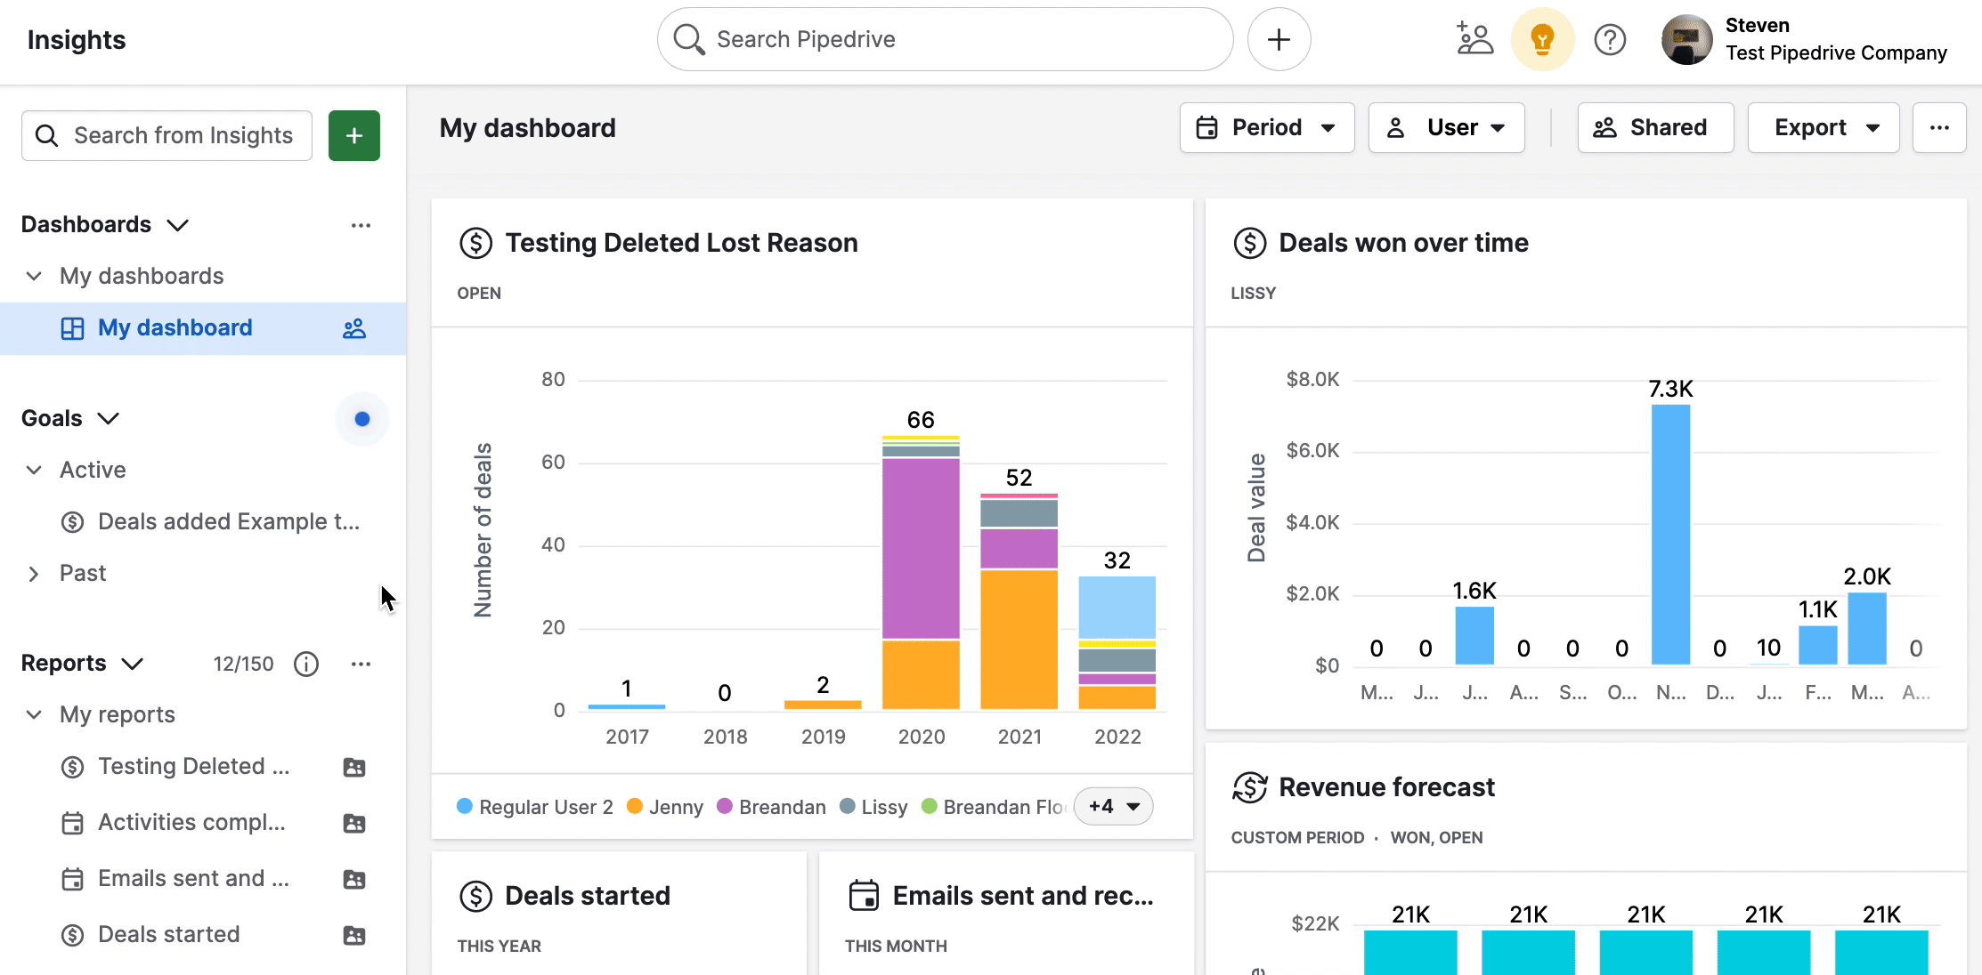1982x975 pixels.
Task: Click the folder icon next to Deals started
Action: coord(354,935)
